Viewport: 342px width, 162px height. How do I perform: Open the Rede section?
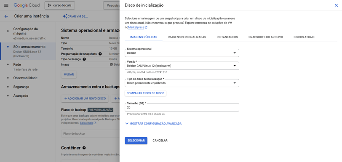(28, 67)
